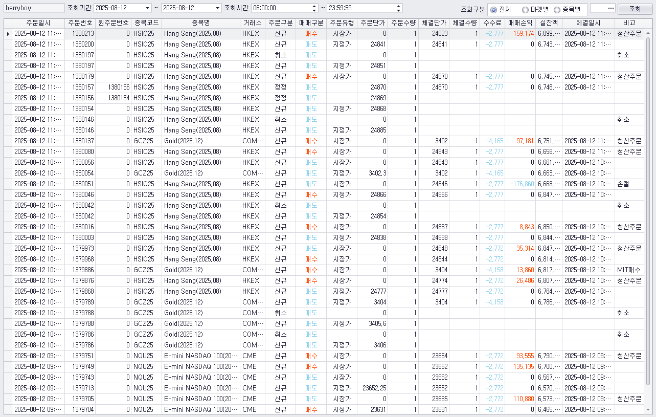Sort by the 주문번호 column header
Viewport: 656px width, 417px height.
[x=80, y=23]
